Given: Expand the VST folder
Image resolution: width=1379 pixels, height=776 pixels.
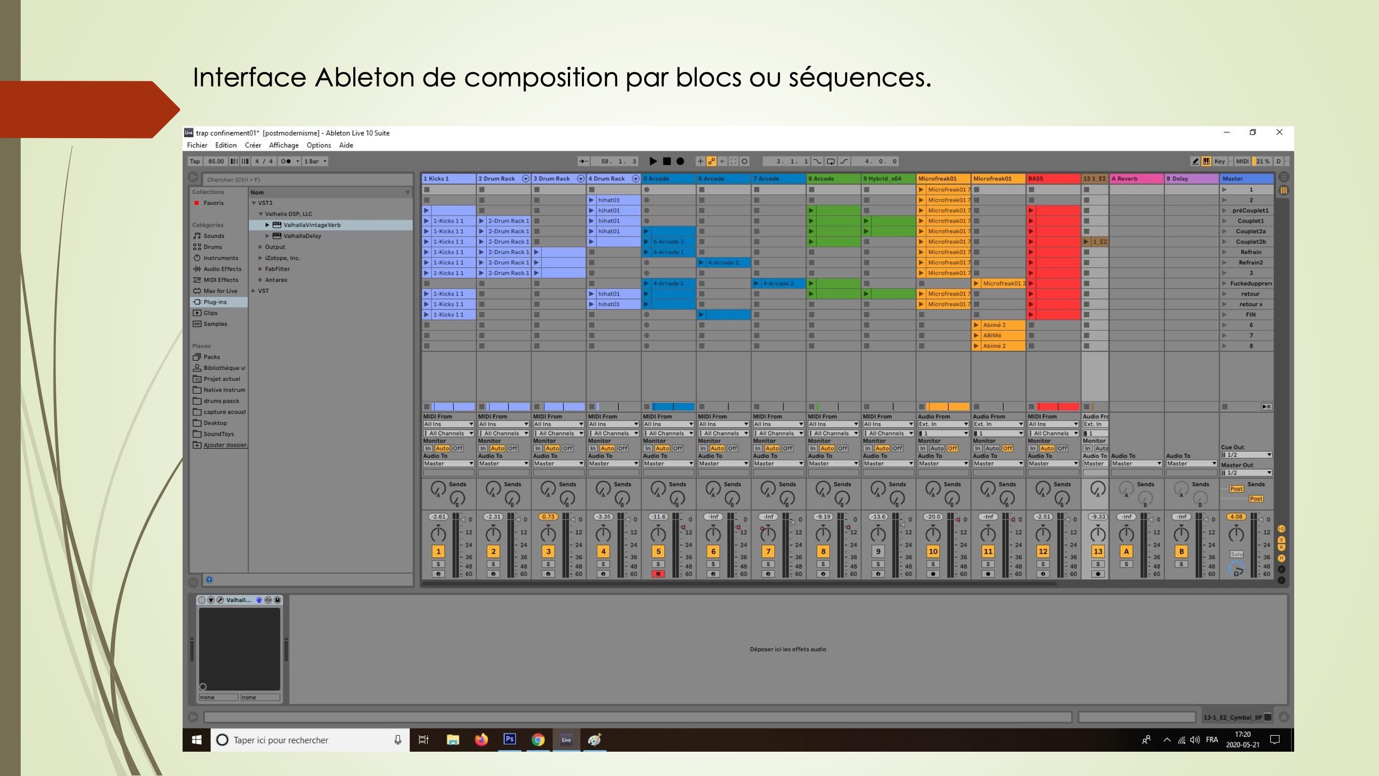Looking at the screenshot, I should pyautogui.click(x=254, y=291).
